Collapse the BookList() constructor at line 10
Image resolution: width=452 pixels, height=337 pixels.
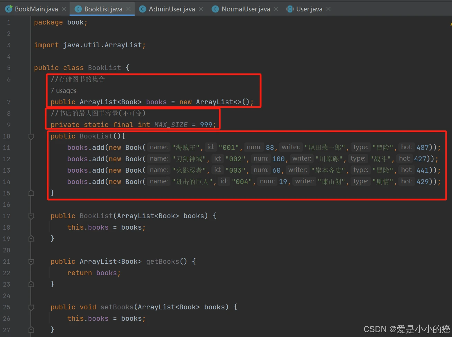31,136
